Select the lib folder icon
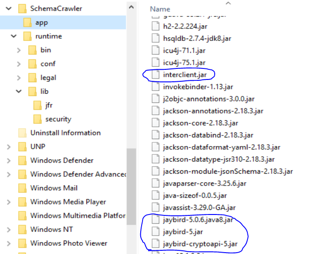The height and width of the screenshot is (254, 309). coord(33,91)
